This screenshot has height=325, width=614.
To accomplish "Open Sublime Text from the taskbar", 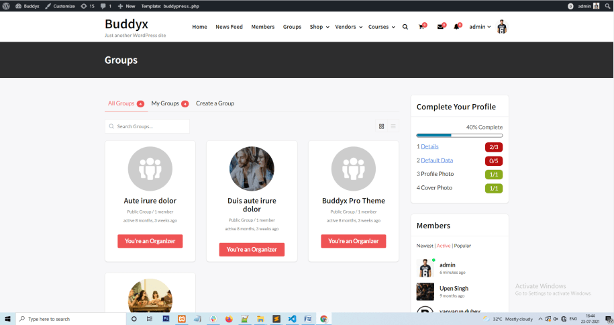I will coord(276,319).
